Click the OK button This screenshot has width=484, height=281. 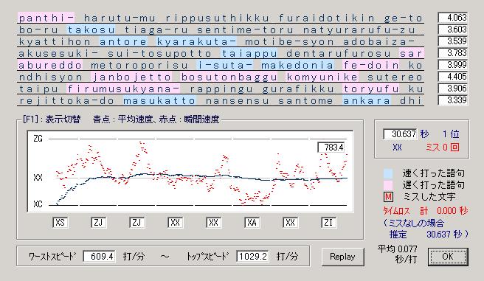[x=448, y=257]
